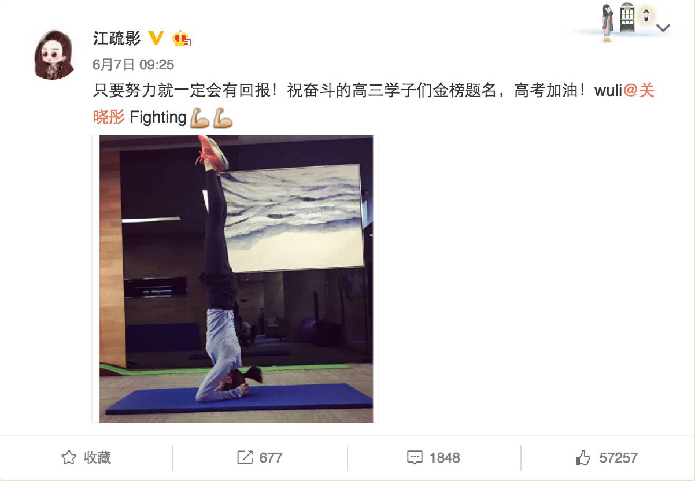Click the repost share icon
The image size is (695, 481).
coord(245,458)
